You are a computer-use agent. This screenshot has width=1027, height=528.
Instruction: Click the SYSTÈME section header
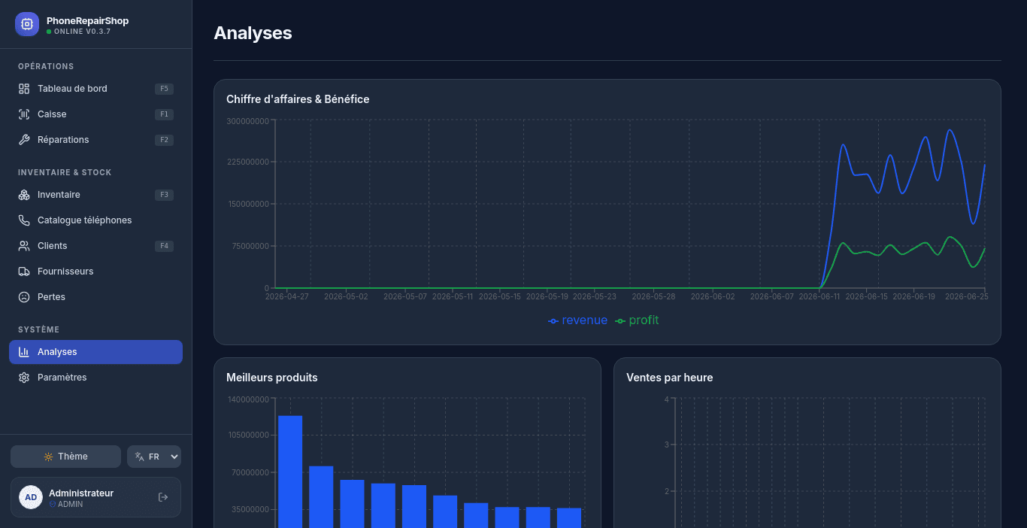click(x=38, y=329)
